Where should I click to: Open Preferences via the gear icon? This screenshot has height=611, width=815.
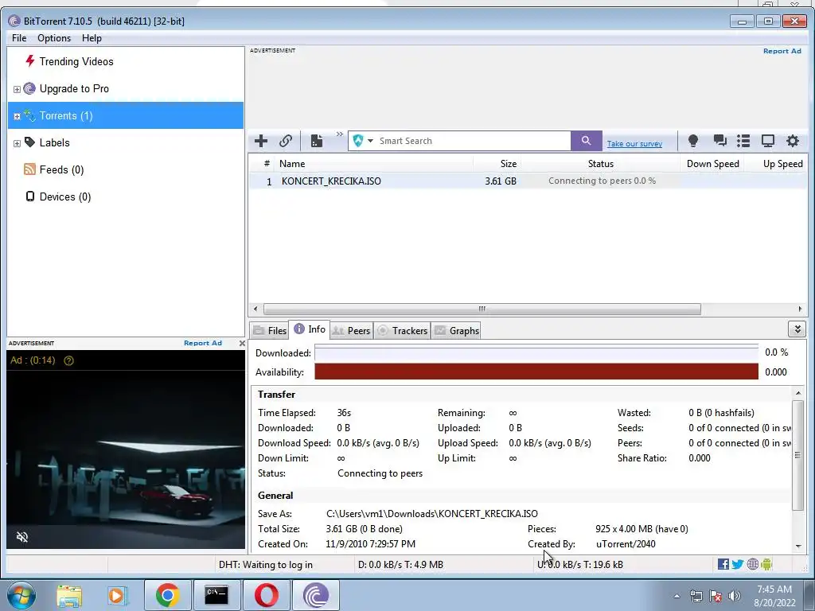[792, 141]
